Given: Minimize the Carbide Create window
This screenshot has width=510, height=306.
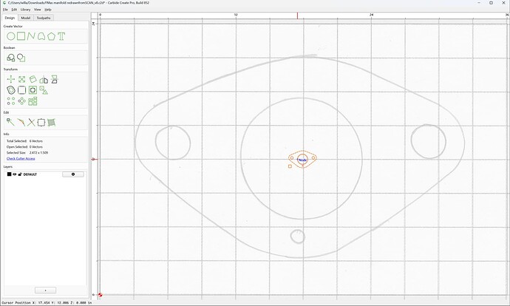Looking at the screenshot, I should [480, 3].
